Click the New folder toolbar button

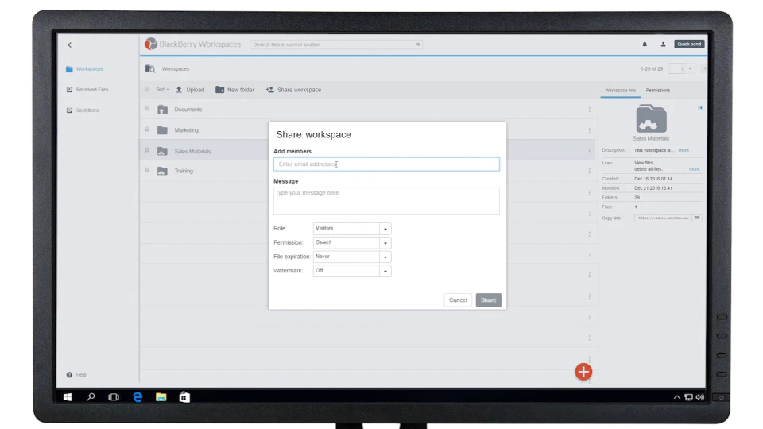(x=235, y=90)
